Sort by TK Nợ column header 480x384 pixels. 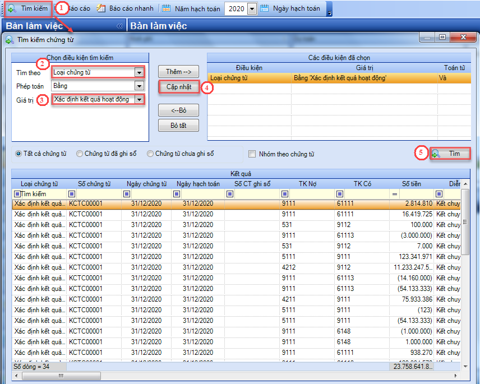coord(307,184)
